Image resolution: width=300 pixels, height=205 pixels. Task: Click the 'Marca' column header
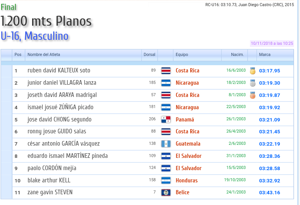click(x=265, y=54)
